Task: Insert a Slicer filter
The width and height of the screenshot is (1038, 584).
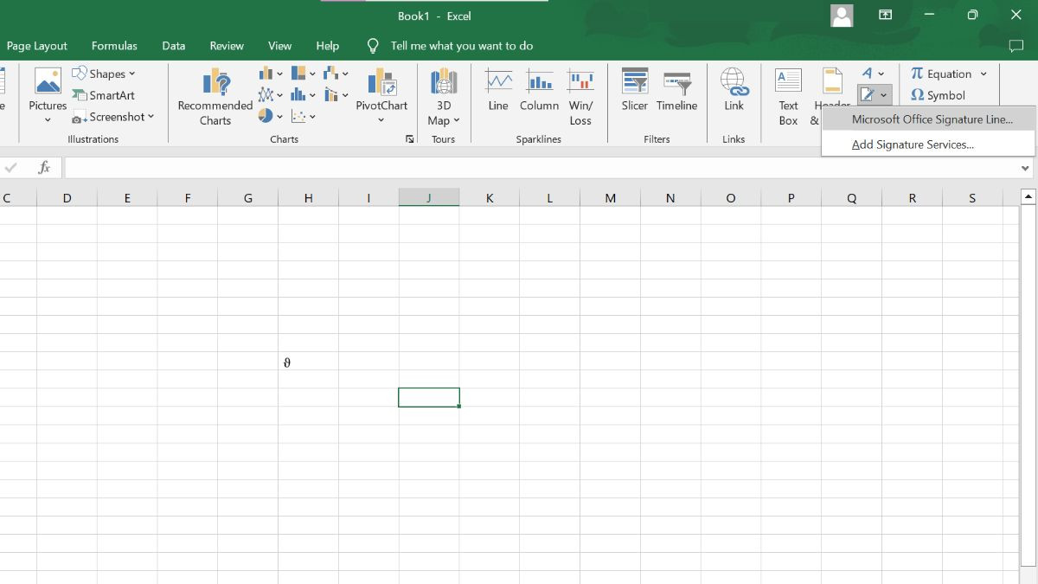Action: [634, 90]
